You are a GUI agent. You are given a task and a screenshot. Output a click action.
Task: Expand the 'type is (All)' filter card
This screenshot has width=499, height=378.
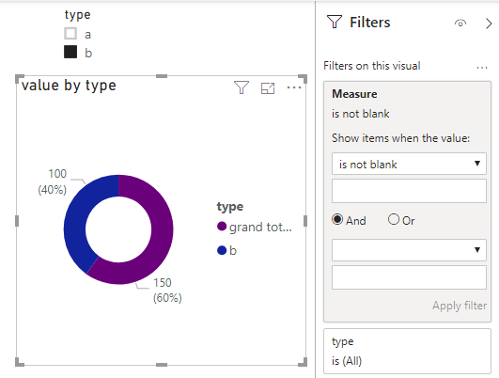pos(407,351)
